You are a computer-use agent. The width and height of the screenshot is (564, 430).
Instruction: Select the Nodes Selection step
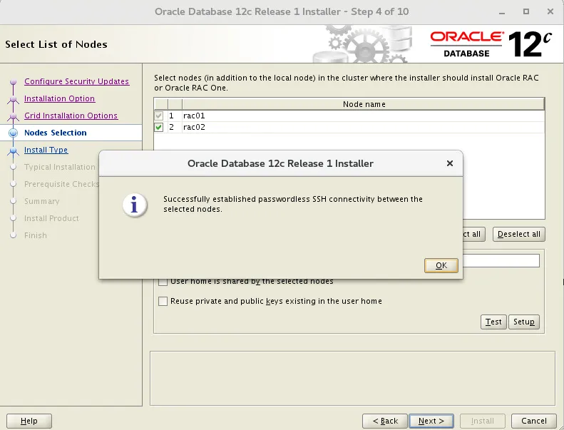pyautogui.click(x=56, y=133)
